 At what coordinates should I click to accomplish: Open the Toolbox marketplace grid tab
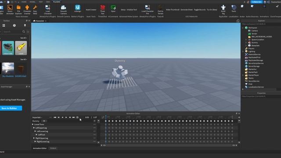pos(4,25)
